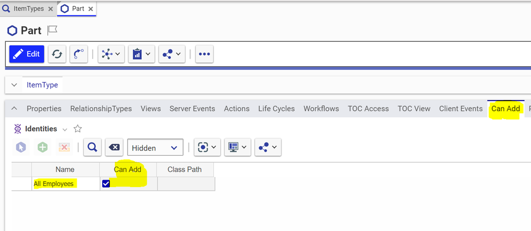This screenshot has width=531, height=231.
Task: Clear search criteria with backspace icon
Action: click(x=114, y=148)
